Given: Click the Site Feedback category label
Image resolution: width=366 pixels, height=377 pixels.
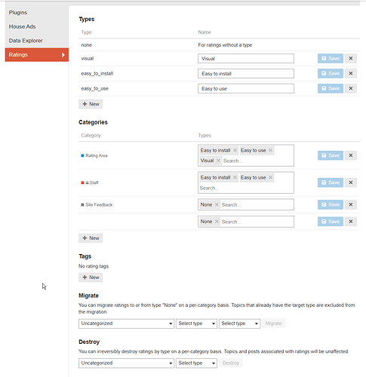Looking at the screenshot, I should [99, 205].
